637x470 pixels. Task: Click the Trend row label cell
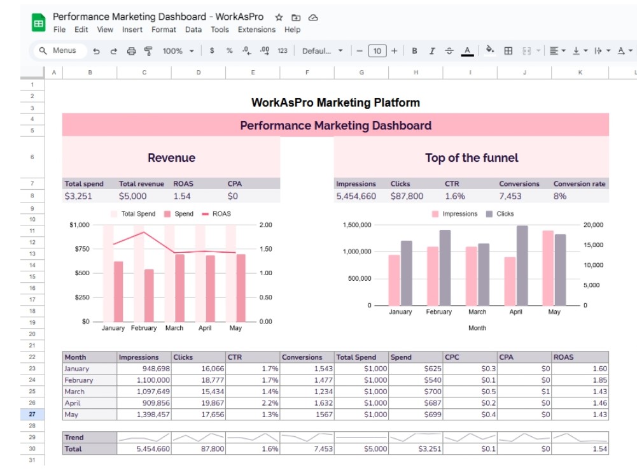point(89,437)
